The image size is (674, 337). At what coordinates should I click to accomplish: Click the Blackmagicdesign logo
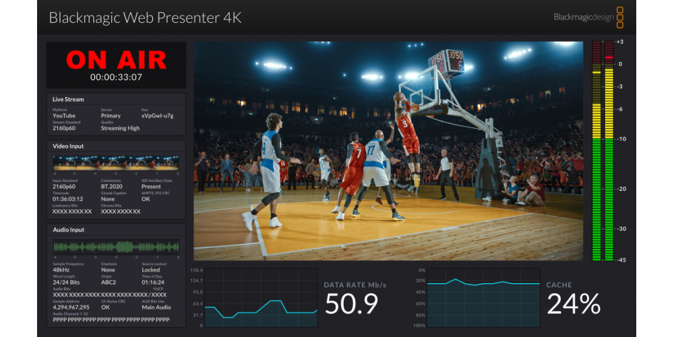coord(588,18)
